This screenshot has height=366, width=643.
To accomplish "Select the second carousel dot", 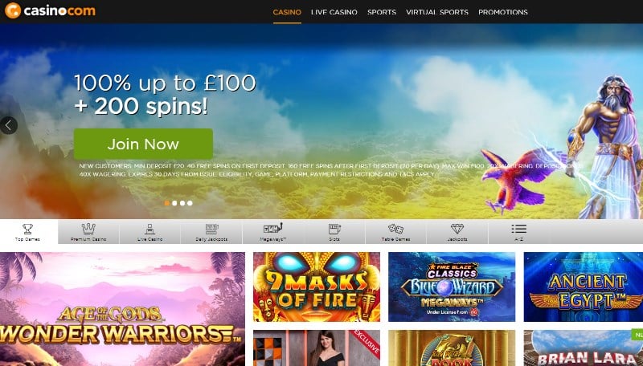I will tap(174, 203).
